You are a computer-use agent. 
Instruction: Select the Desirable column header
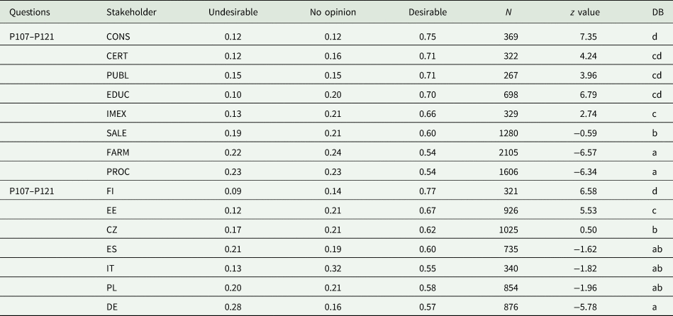tap(428, 13)
